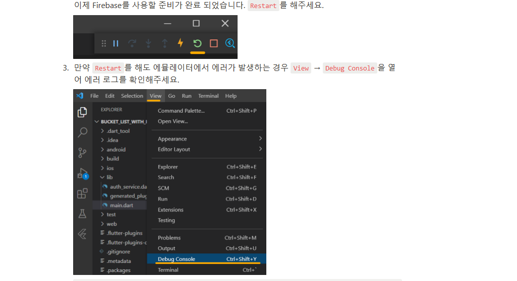Expand the Editor Layout submenu
The height and width of the screenshot is (281, 517).
(x=207, y=150)
